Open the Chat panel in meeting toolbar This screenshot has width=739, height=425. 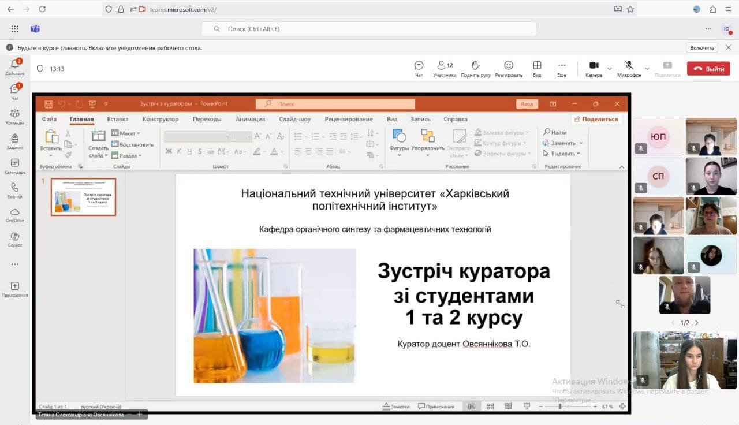click(x=419, y=69)
